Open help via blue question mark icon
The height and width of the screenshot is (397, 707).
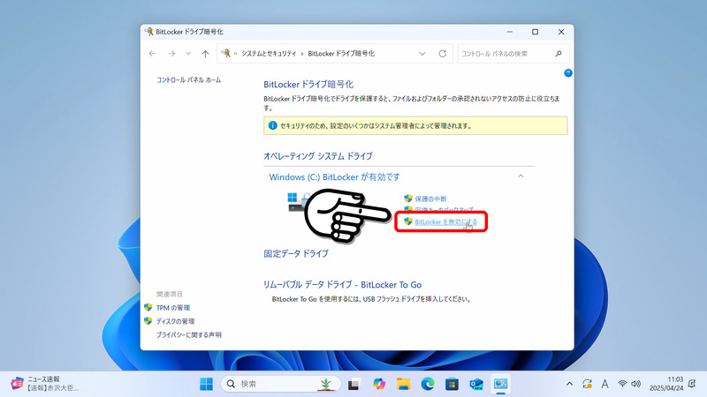tap(568, 73)
